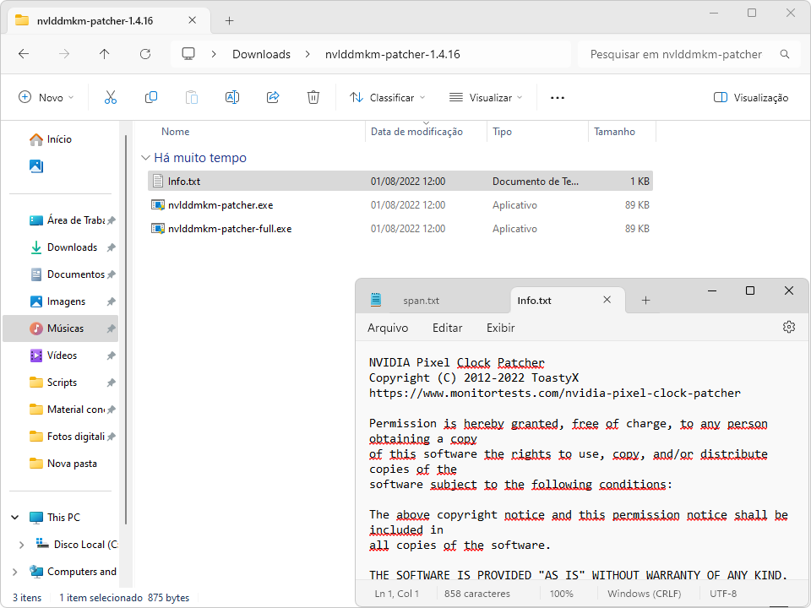Collapse the 'Há muito tempo' group
The image size is (811, 608).
click(x=146, y=158)
